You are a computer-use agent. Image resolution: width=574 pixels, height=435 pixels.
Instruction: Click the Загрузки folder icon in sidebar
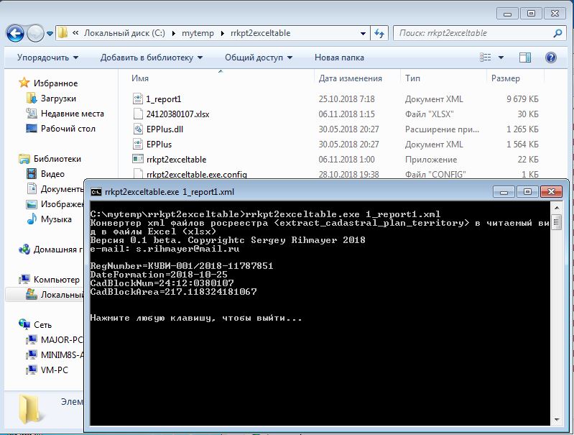[31, 99]
